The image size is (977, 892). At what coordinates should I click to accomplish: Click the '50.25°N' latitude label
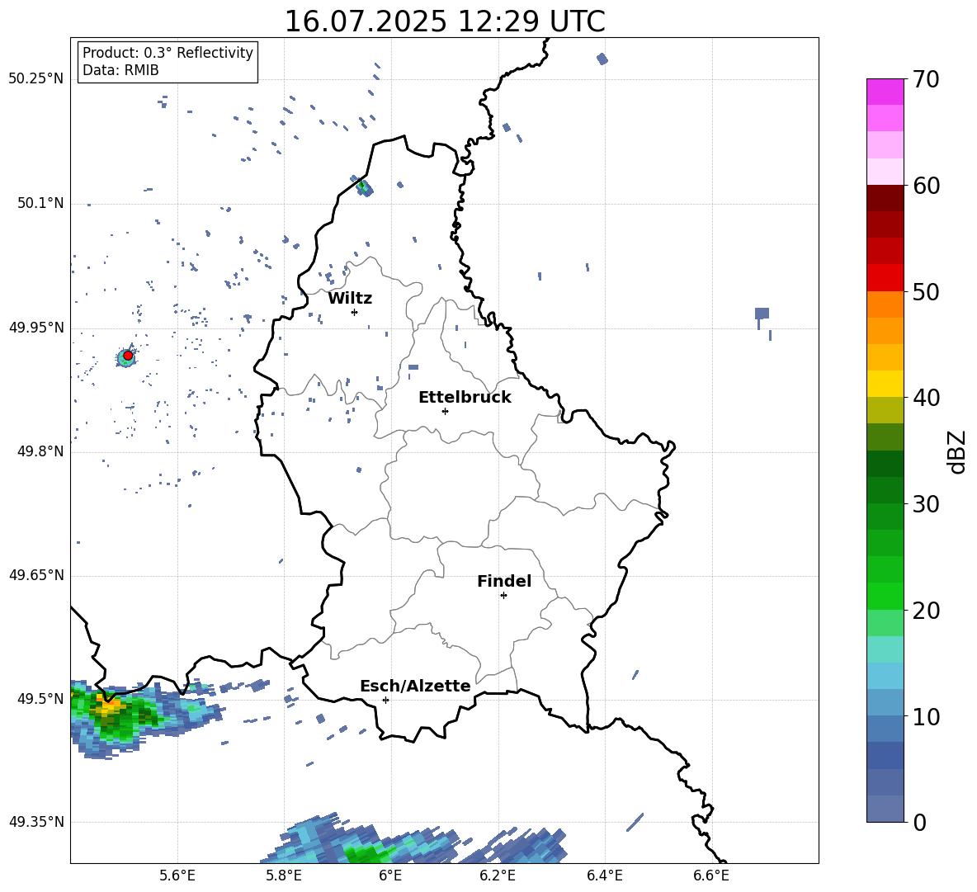(x=36, y=79)
